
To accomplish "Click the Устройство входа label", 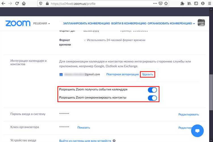I will coord(23,140).
